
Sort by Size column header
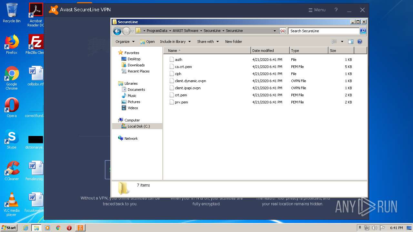pyautogui.click(x=341, y=51)
